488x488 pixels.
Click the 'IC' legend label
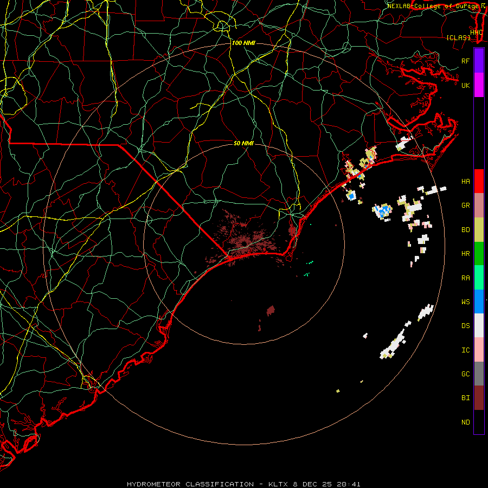point(465,350)
